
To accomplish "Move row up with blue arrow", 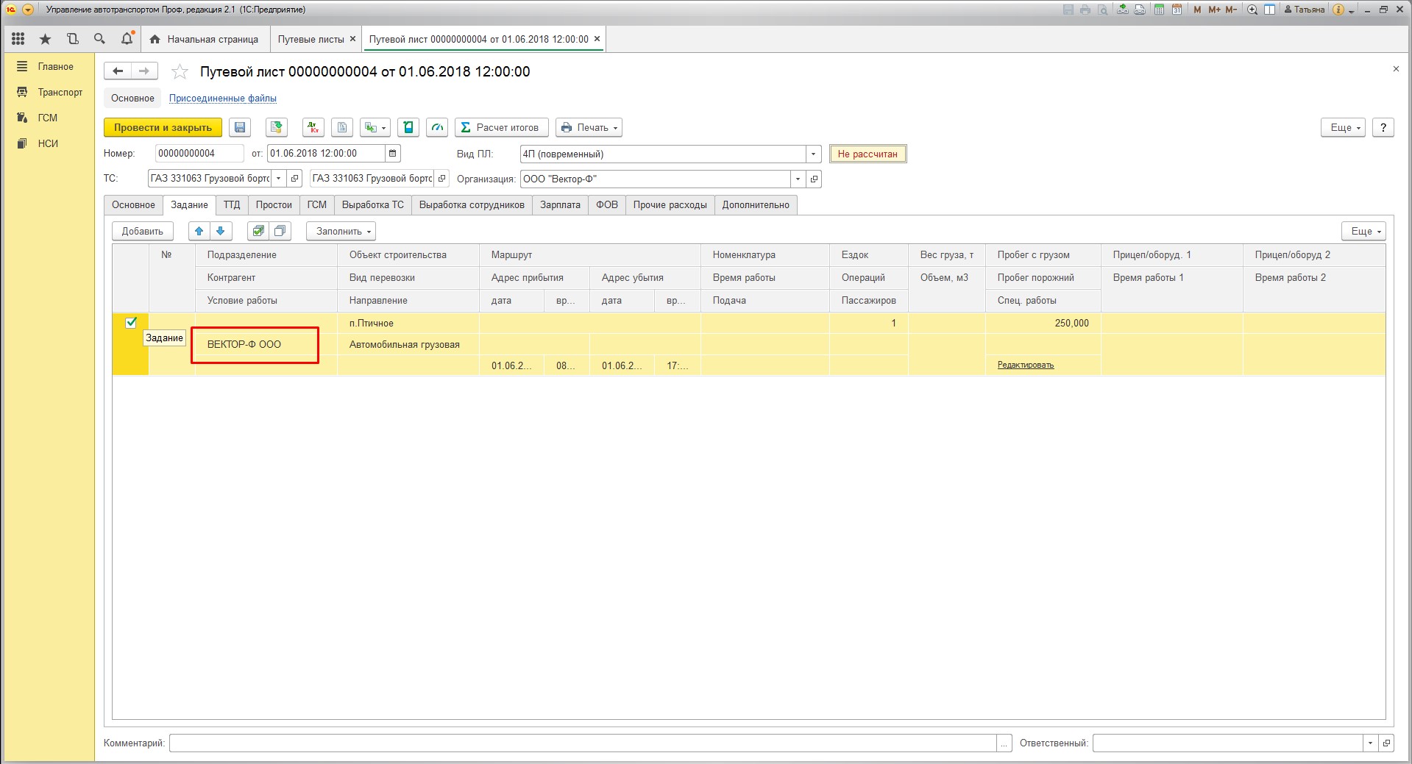I will tap(199, 231).
